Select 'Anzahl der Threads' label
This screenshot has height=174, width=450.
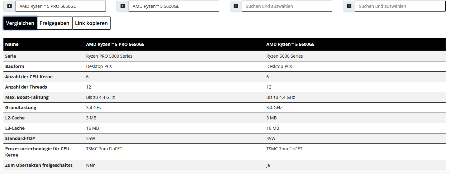pos(26,87)
